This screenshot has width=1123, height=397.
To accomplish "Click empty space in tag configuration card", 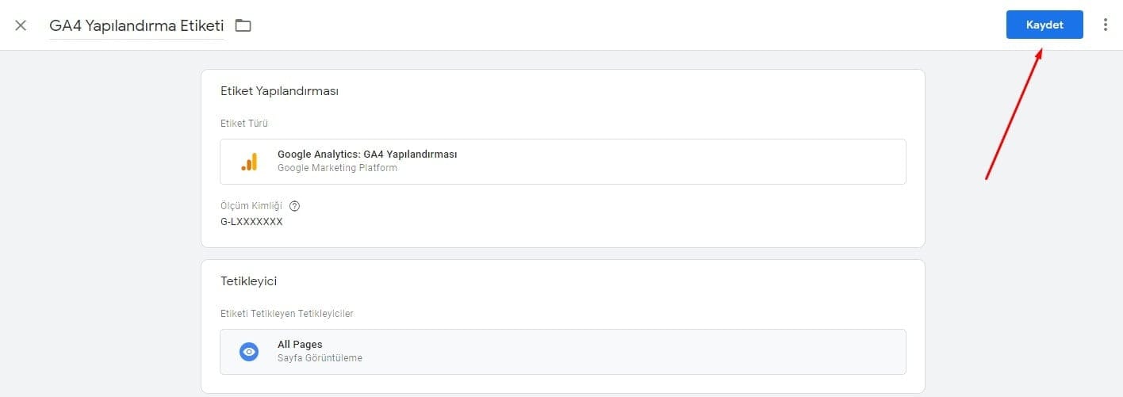I will click(634, 218).
